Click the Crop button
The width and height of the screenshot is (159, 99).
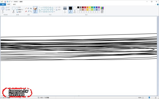19,7
